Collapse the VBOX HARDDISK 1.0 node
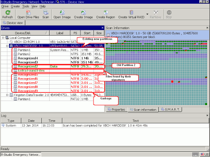 coord(7,46)
